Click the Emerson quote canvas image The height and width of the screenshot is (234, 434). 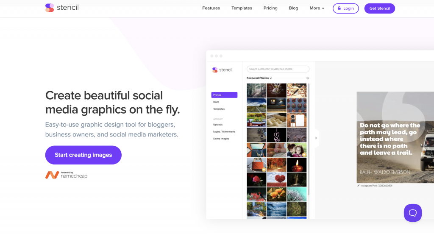coord(395,137)
